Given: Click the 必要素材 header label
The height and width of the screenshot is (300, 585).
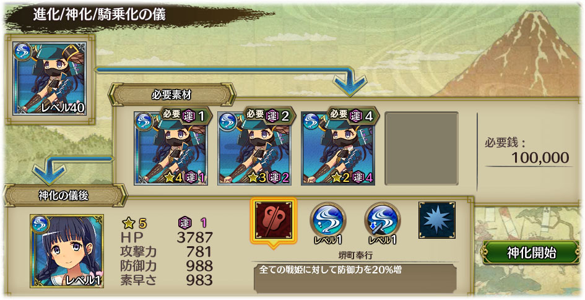Looking at the screenshot, I should [171, 95].
